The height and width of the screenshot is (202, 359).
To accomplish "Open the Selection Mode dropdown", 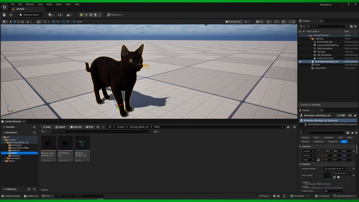I will coord(30,15).
